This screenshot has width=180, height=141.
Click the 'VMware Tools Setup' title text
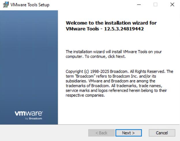(30, 5)
